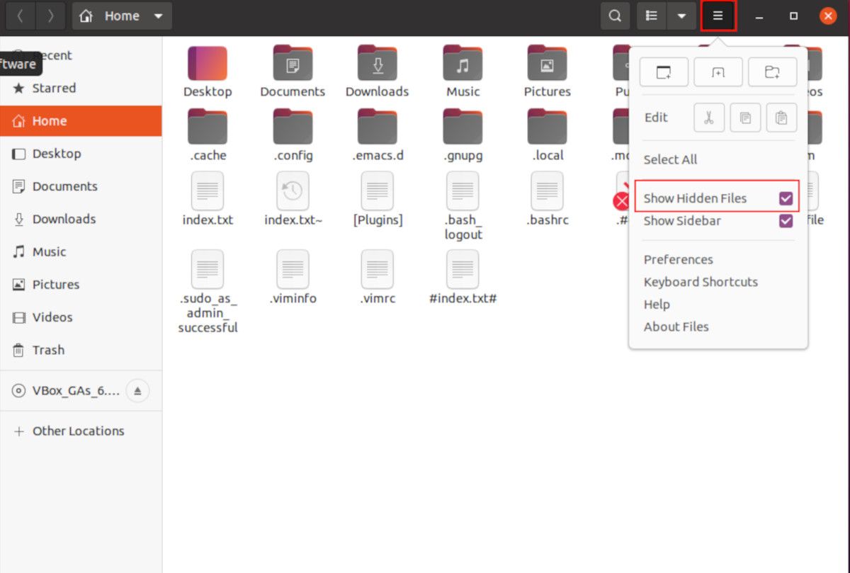This screenshot has height=573, width=850.
Task: Uncheck Show Sidebar
Action: click(x=785, y=221)
